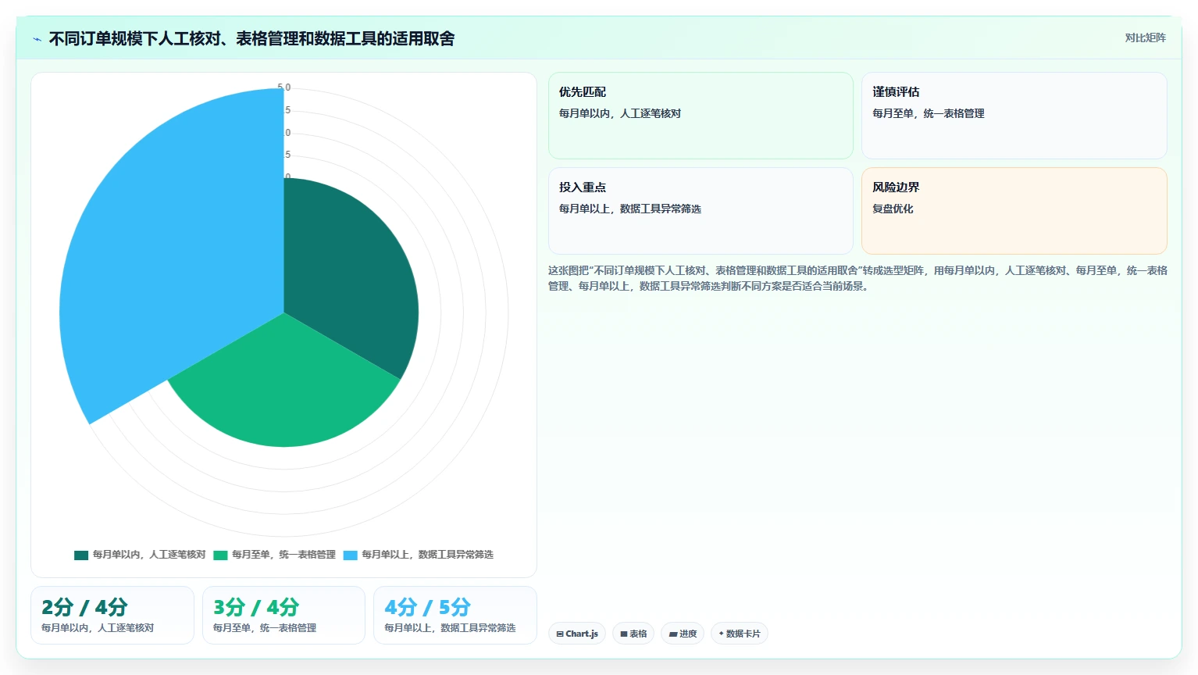Click the Chart.js tag chip
The image size is (1198, 675).
point(577,634)
